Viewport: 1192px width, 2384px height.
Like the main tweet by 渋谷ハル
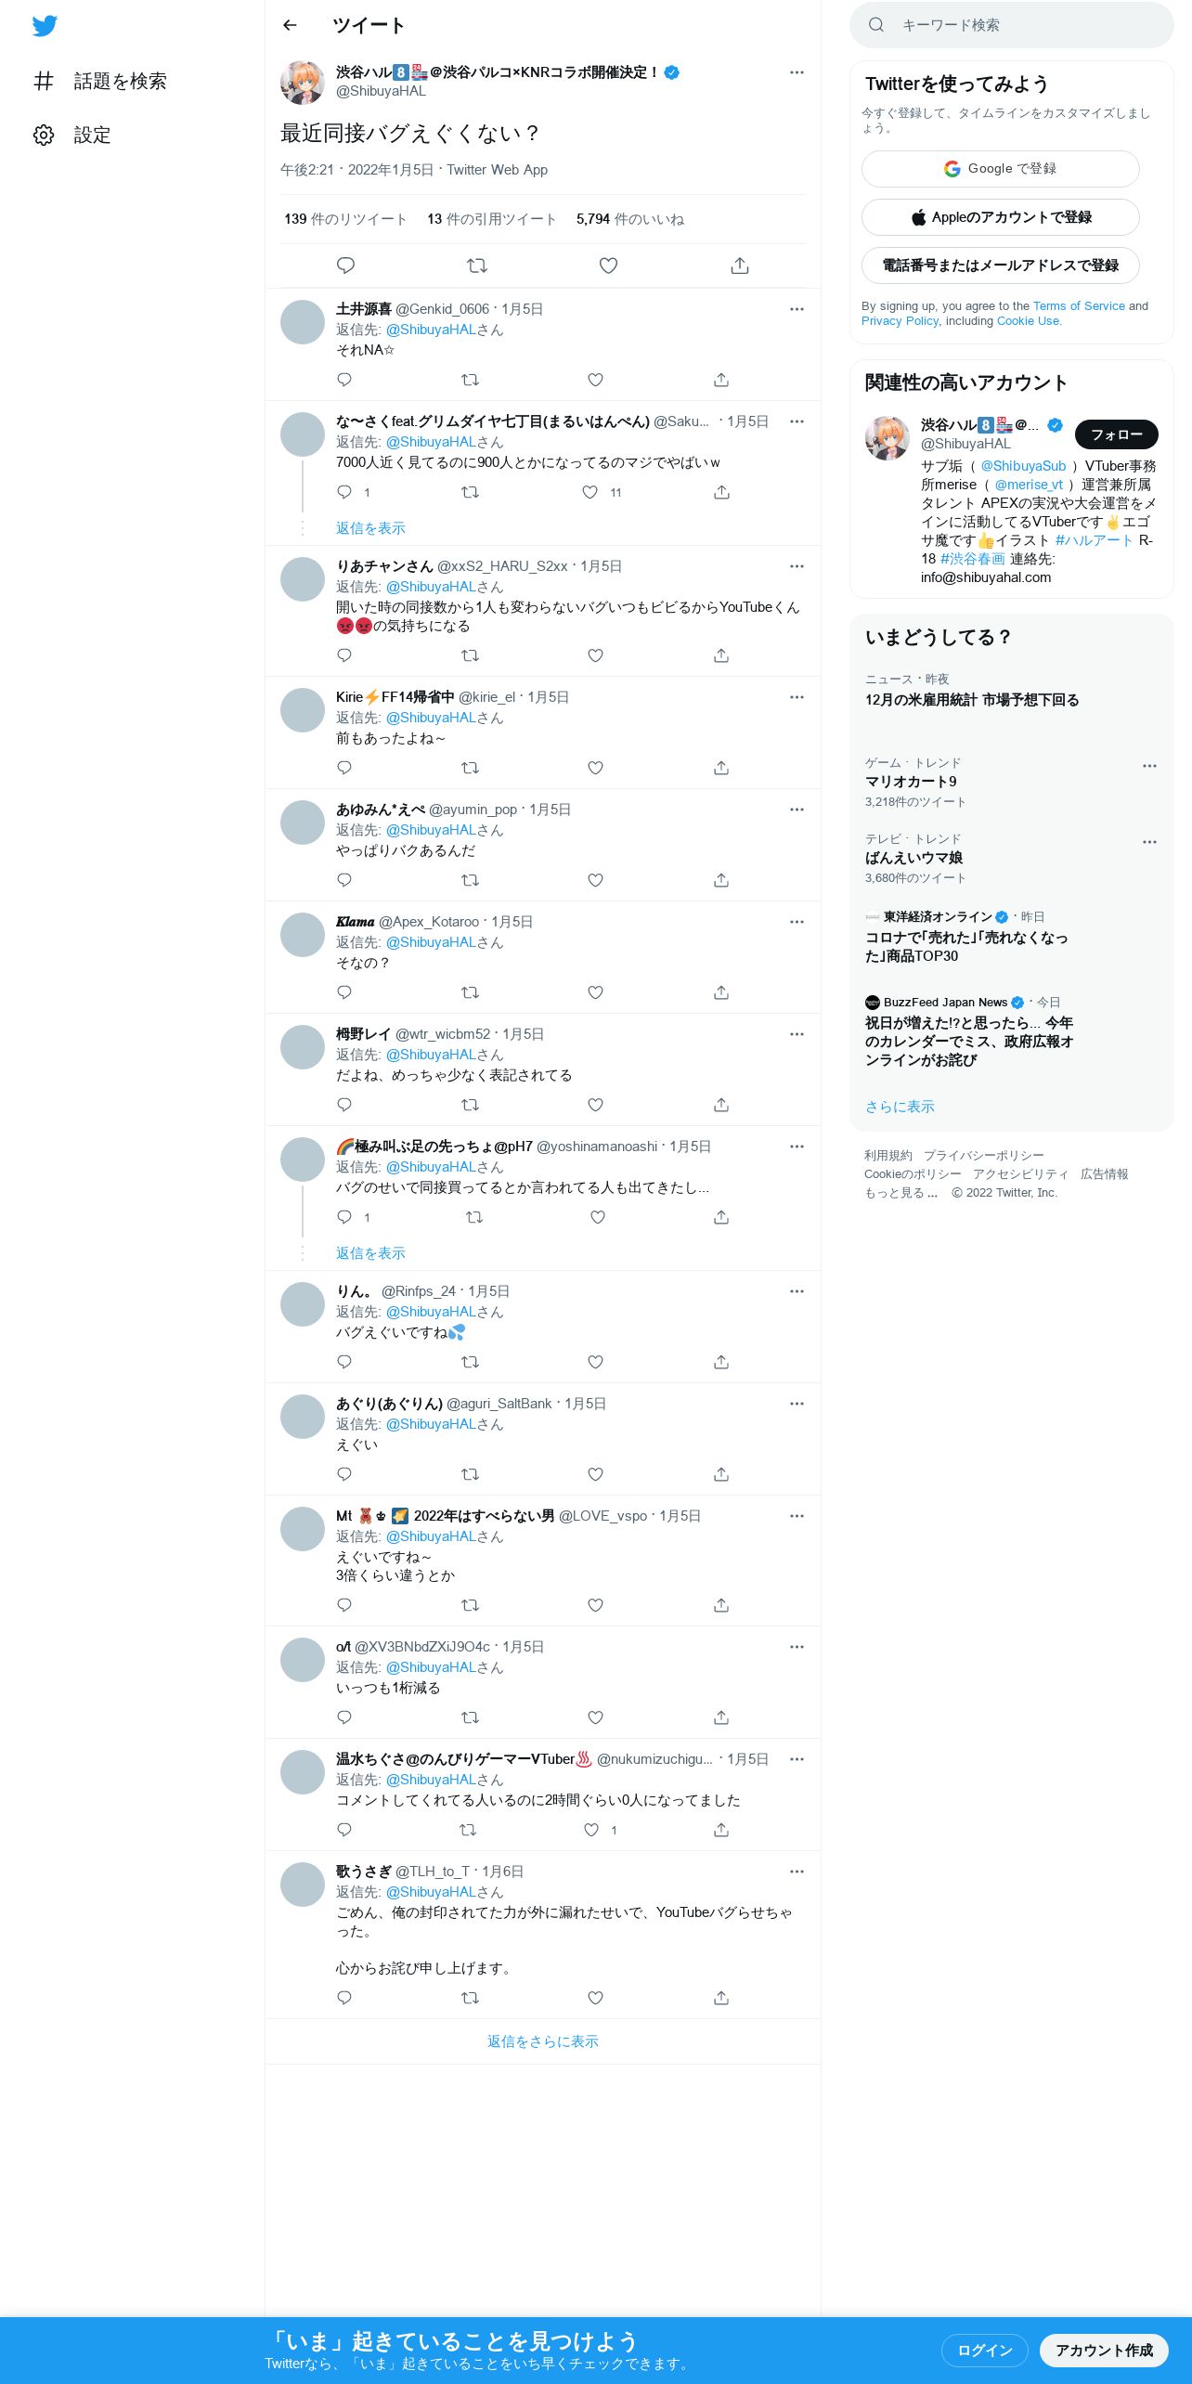click(608, 266)
